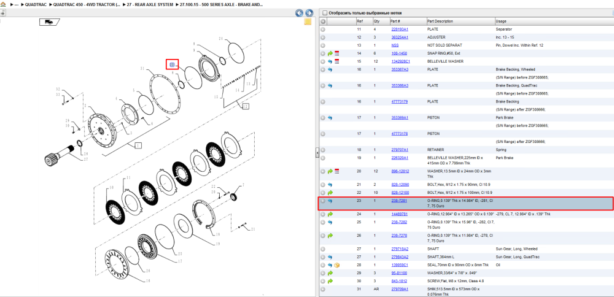
Task: Go to previous diagram with left arrow
Action: [299, 13]
